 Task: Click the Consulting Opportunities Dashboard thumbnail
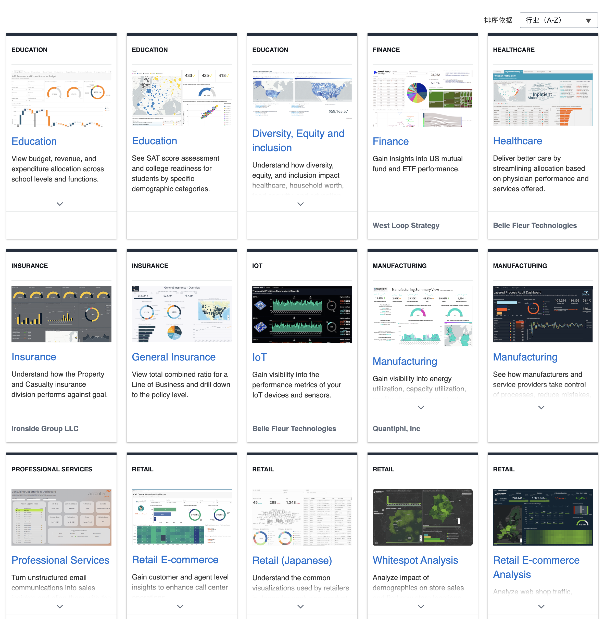point(61,517)
